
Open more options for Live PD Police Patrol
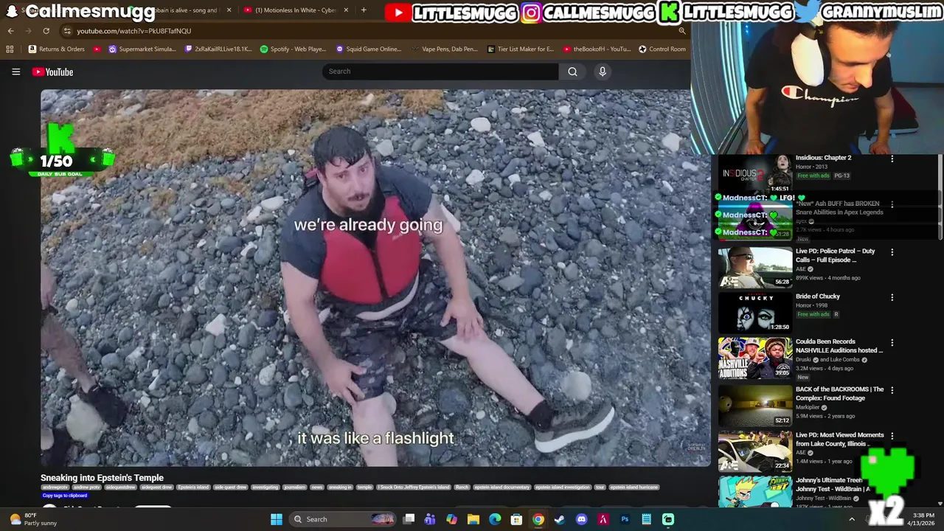[892, 252]
